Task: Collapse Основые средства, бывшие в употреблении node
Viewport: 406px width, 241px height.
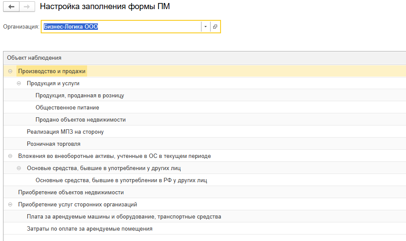Action: click(x=19, y=168)
